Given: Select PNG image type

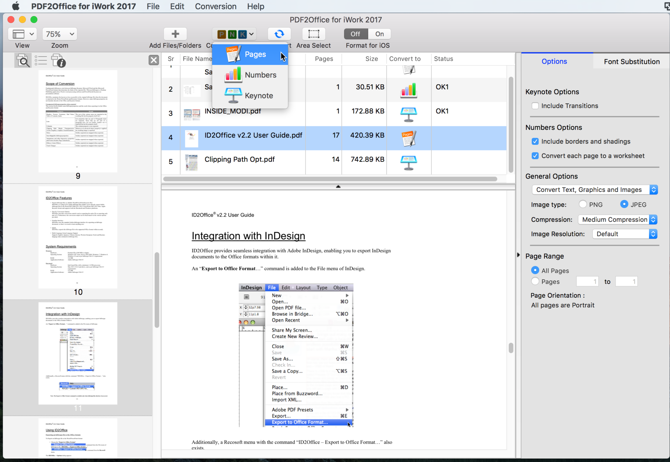Looking at the screenshot, I should [582, 204].
